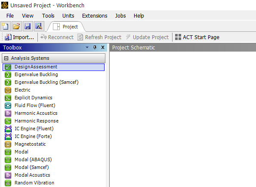Click the Save As toolbar icon

(x=39, y=26)
